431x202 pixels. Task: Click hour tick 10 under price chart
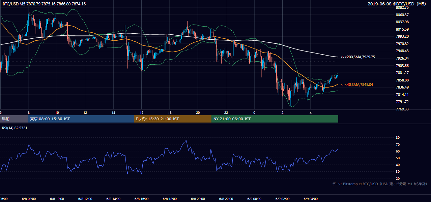pos(57,113)
